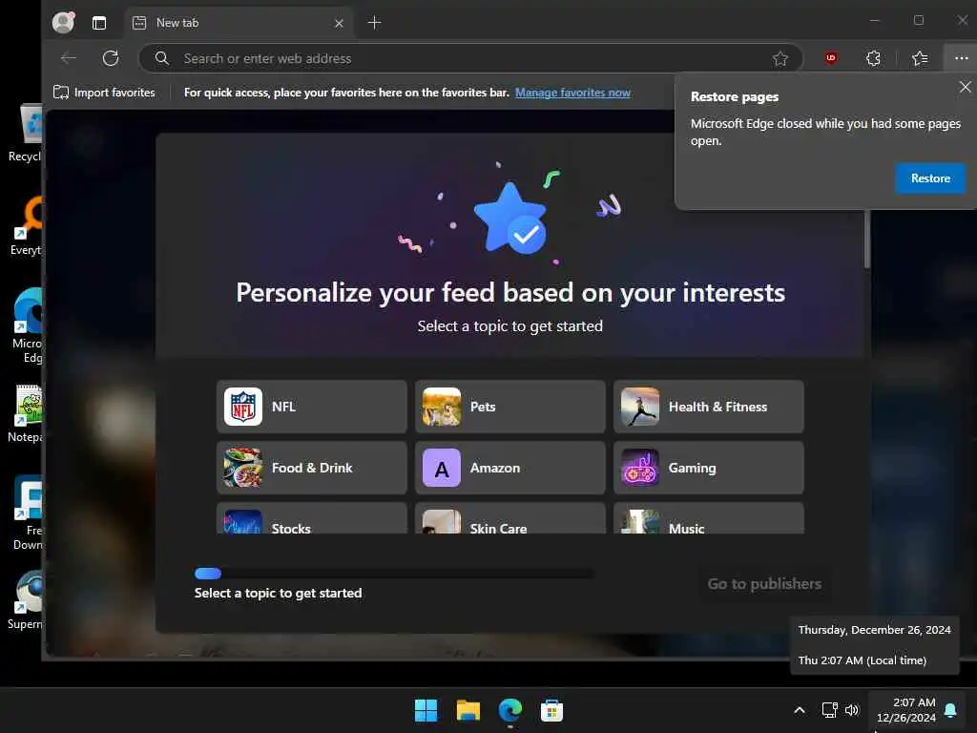Open the Edge profile avatar

tap(63, 23)
